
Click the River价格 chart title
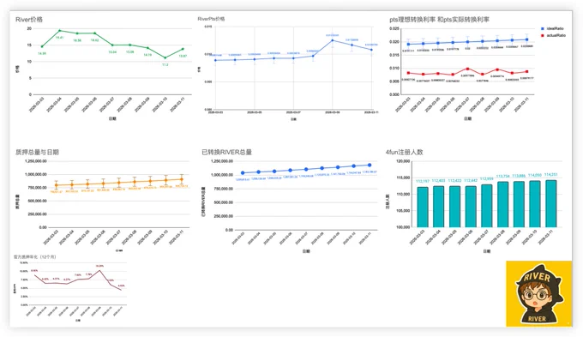(x=29, y=20)
